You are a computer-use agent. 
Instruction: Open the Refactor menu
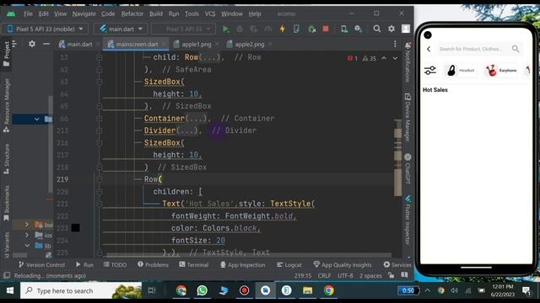tap(132, 13)
